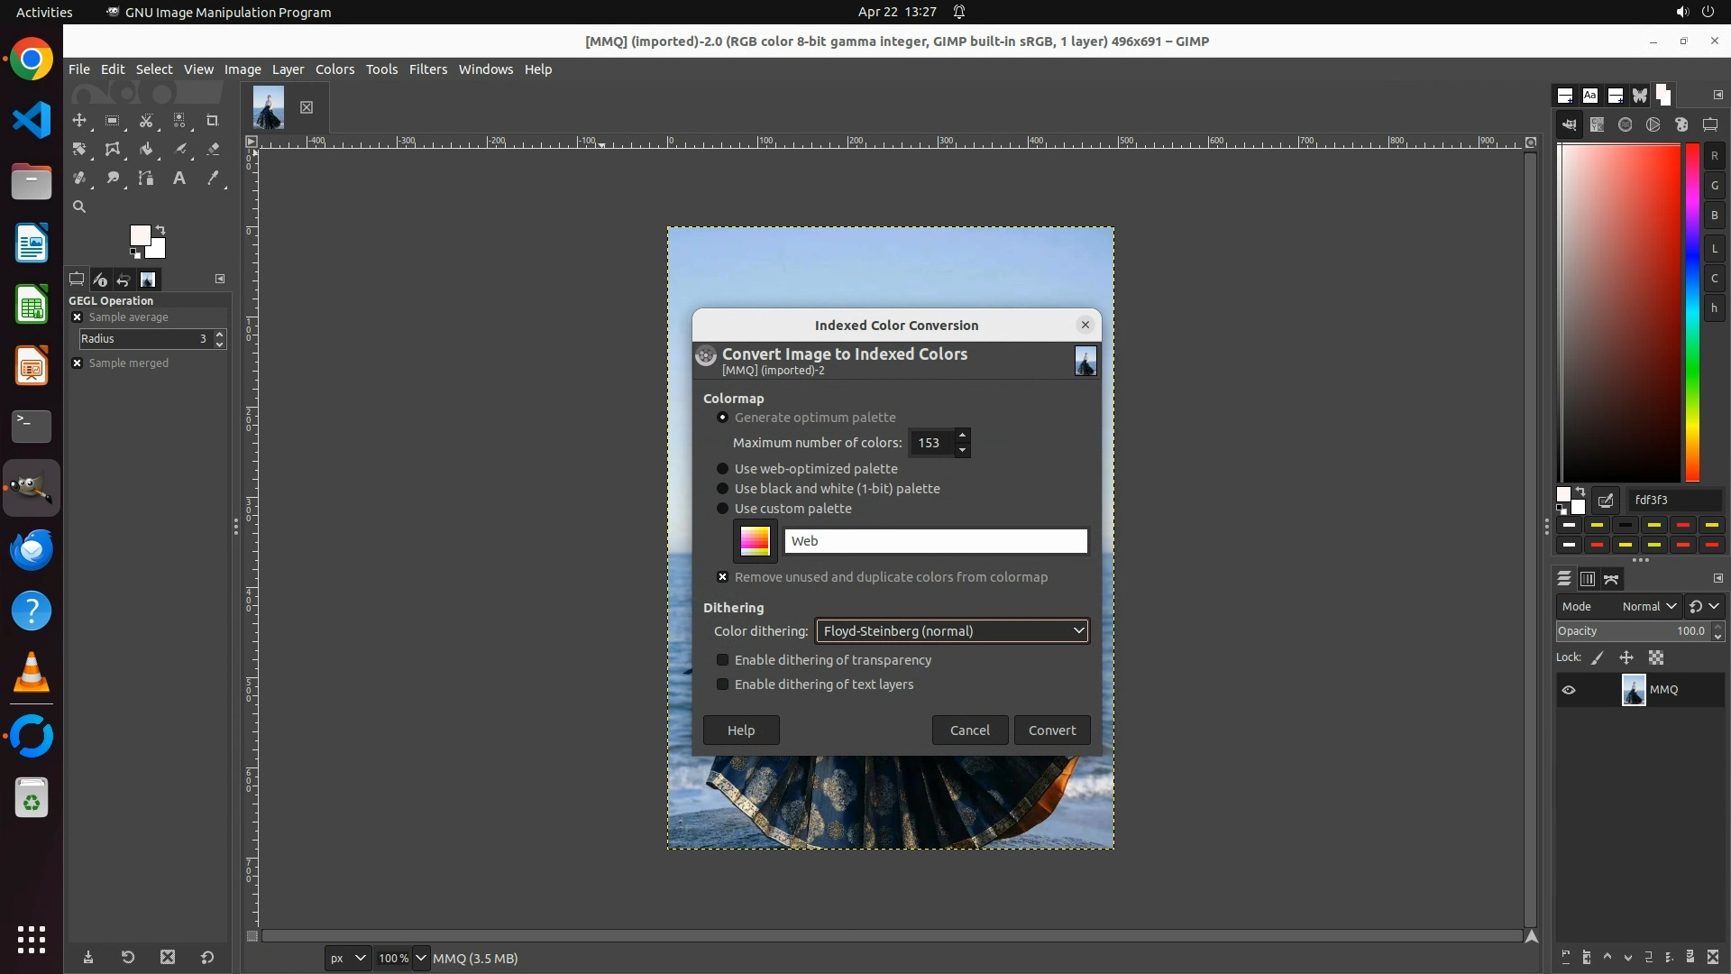Select the Paths tool
The width and height of the screenshot is (1731, 974).
pyautogui.click(x=146, y=179)
